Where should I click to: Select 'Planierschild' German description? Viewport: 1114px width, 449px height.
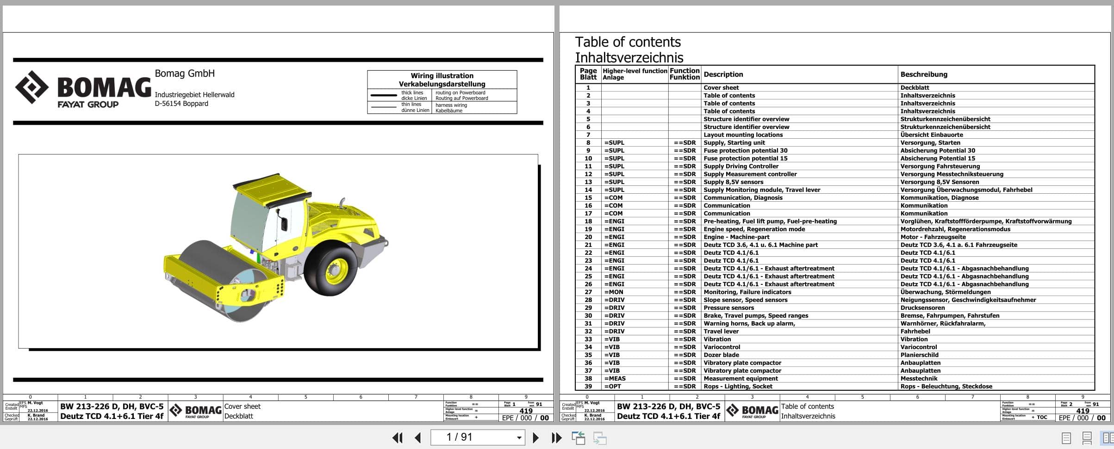point(919,355)
